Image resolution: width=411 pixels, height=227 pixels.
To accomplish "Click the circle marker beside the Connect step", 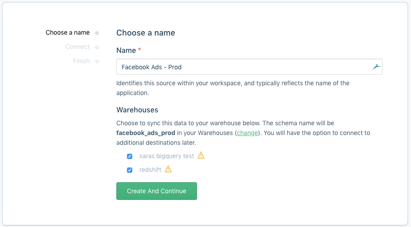I will tap(97, 47).
